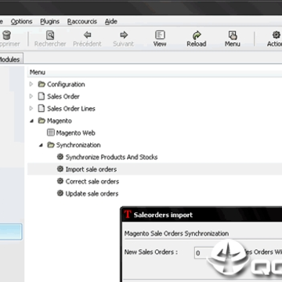Click the Configuration folder icon
Viewport: 282px width, 282px height.
coord(42,85)
